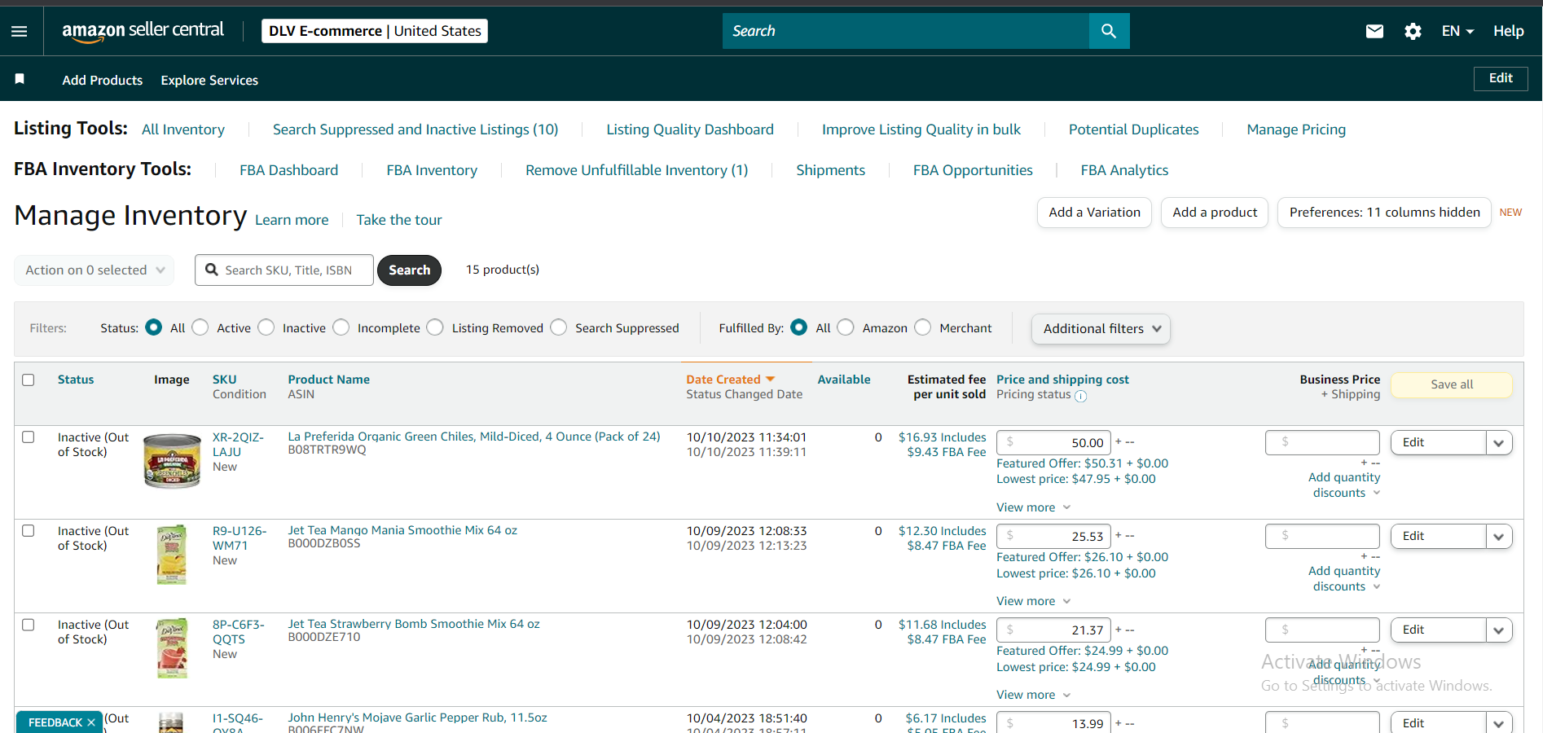Expand View more for La Preferida row
The height and width of the screenshot is (733, 1543).
[1033, 507]
